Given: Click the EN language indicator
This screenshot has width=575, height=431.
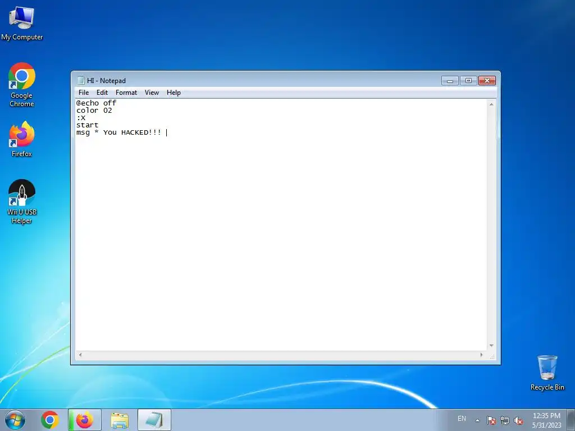Looking at the screenshot, I should [x=462, y=419].
